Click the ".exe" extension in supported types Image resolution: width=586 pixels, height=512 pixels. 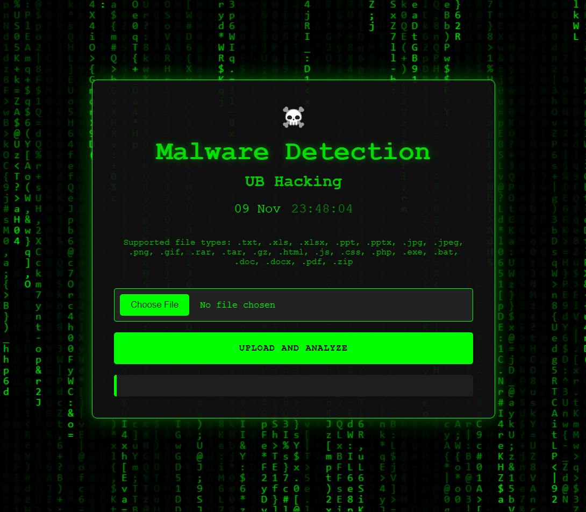[x=413, y=252]
